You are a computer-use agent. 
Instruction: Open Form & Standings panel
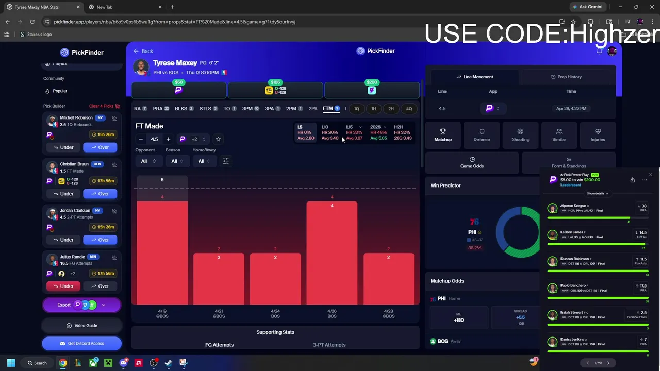pos(569,162)
